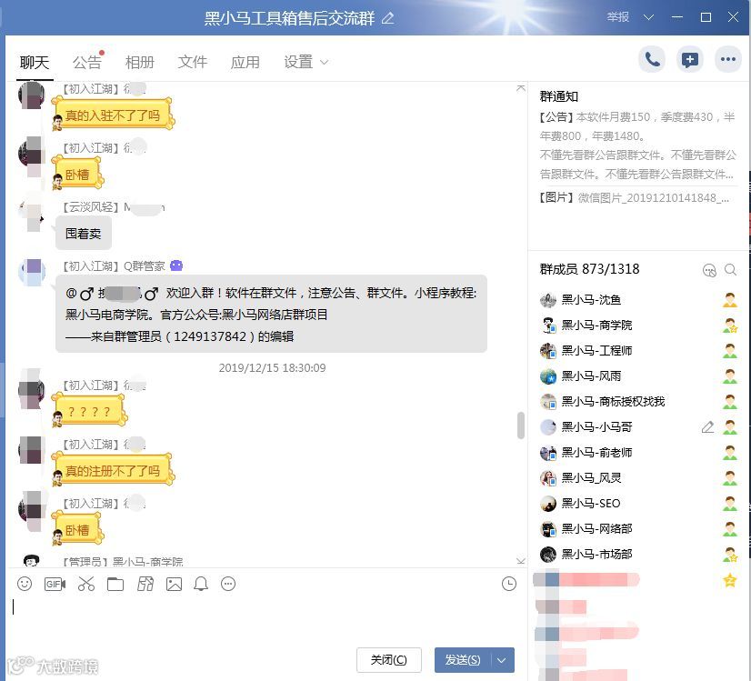Switch to the 聊天 tab

[35, 62]
